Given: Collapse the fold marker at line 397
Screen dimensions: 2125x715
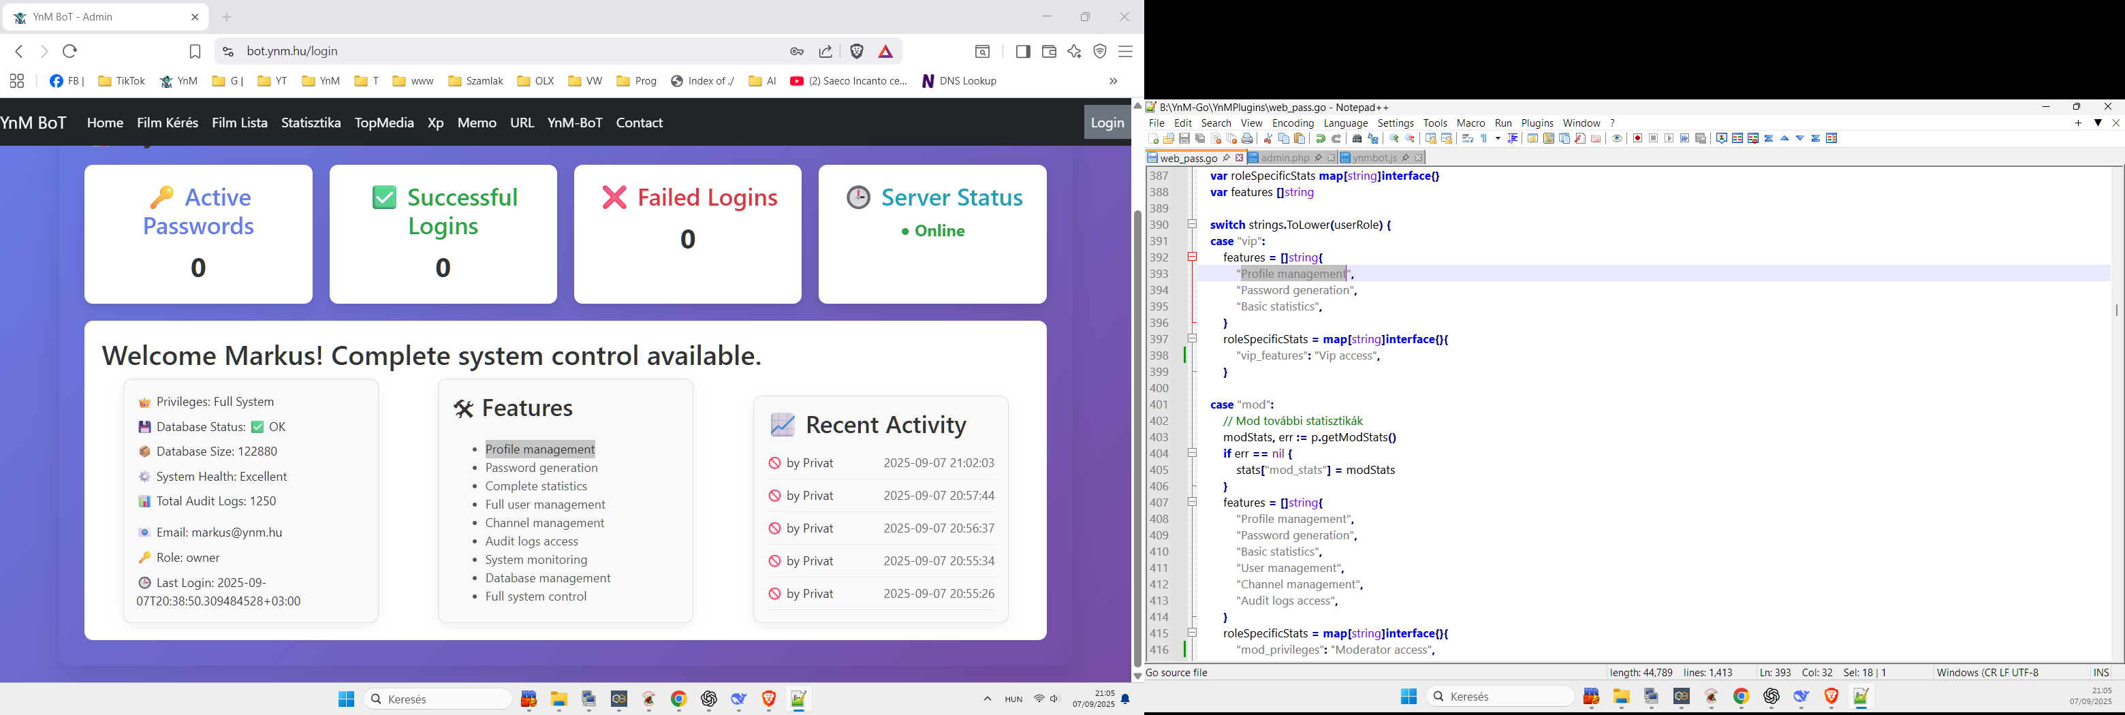Looking at the screenshot, I should pyautogui.click(x=1192, y=339).
